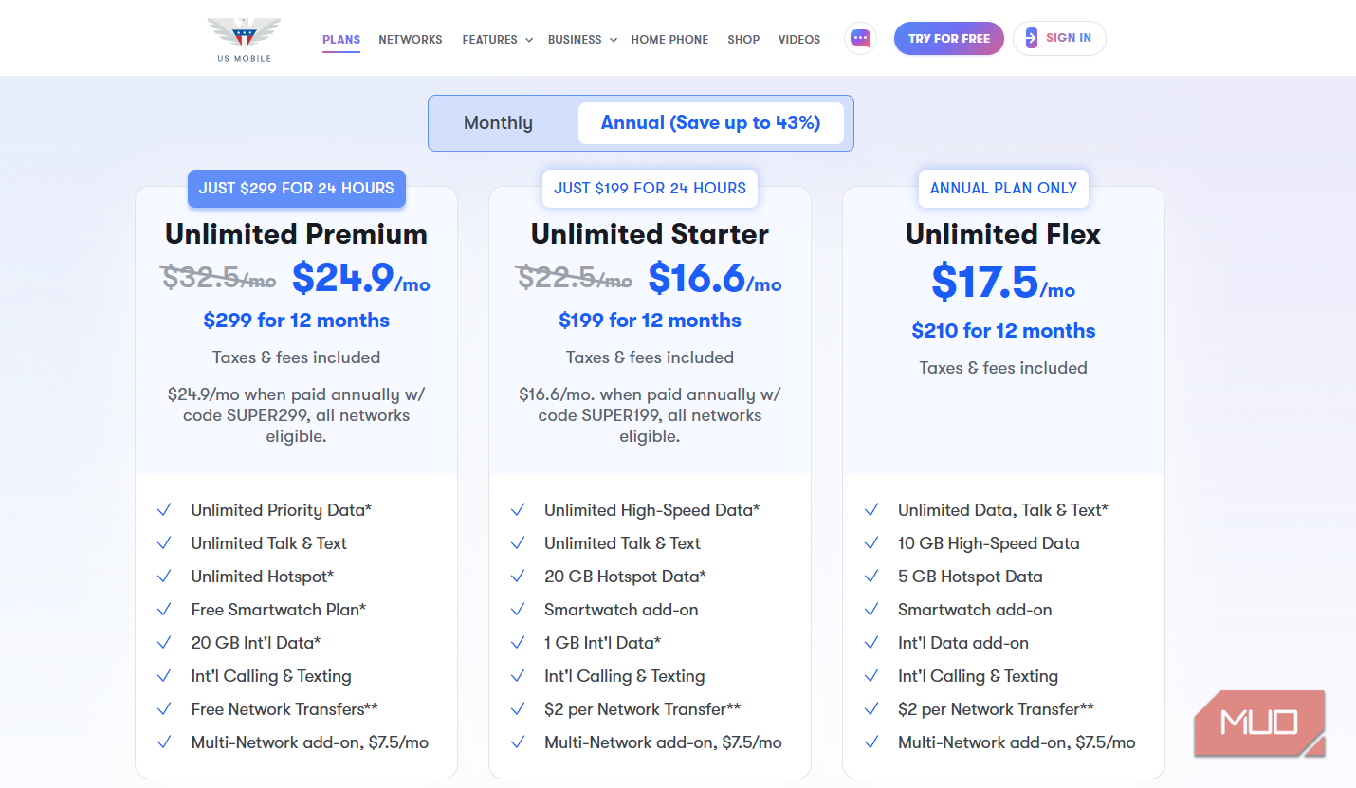Click the $24.9/mo price

(360, 277)
